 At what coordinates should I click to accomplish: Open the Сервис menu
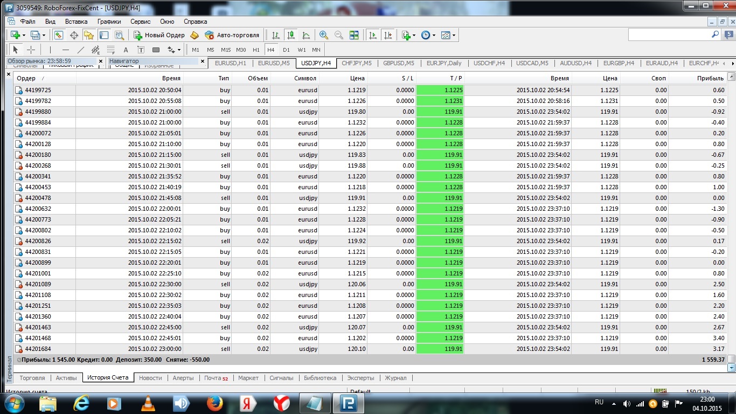click(141, 22)
